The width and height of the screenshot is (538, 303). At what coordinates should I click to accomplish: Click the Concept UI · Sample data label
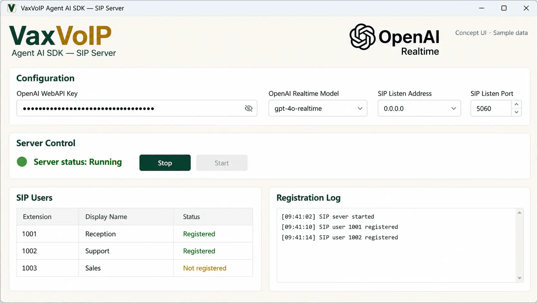(491, 33)
